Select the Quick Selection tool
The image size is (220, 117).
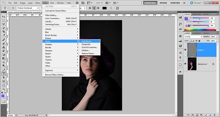(4, 28)
